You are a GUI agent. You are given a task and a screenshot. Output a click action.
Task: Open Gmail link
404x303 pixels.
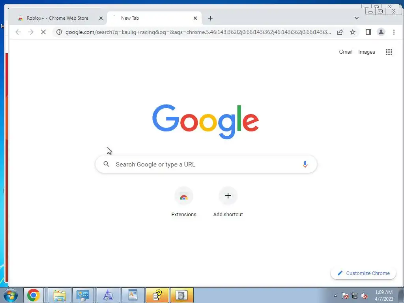click(x=346, y=52)
